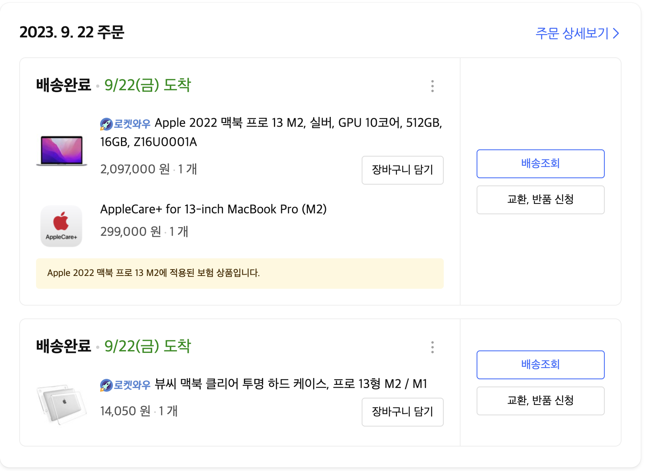The width and height of the screenshot is (648, 471).
Task: Click insurance notice 보험 상품입니다 banner
Action: coord(240,274)
